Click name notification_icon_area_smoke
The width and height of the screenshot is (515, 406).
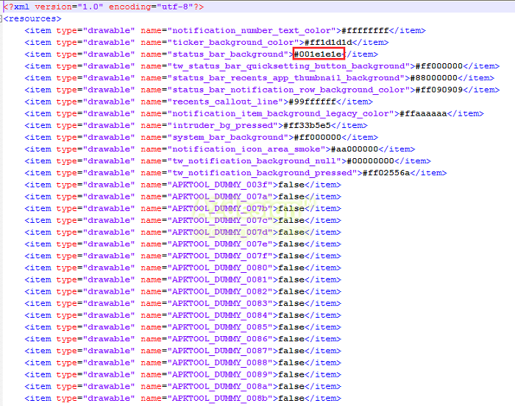(246, 149)
